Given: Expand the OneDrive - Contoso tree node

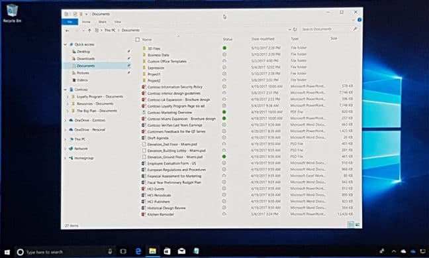Looking at the screenshot, I should [x=66, y=120].
